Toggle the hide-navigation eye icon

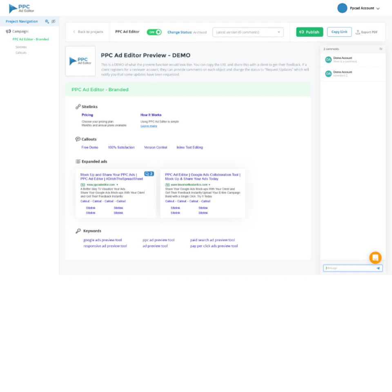click(53, 22)
